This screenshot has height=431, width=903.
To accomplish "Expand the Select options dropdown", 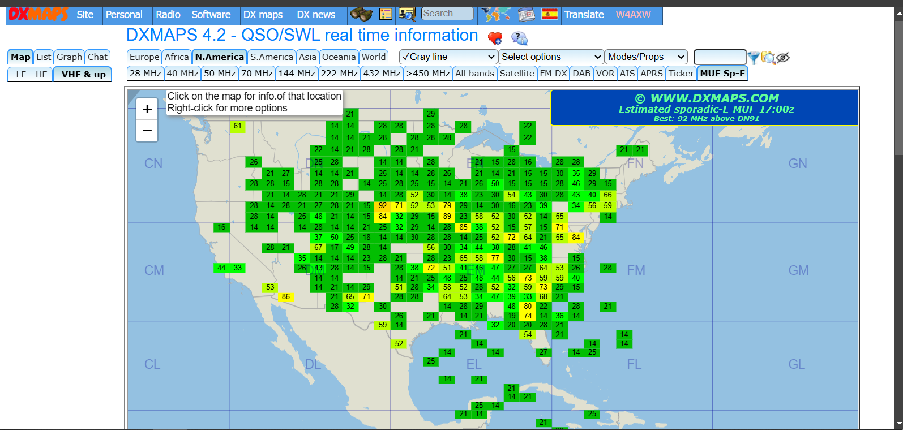I will (551, 57).
